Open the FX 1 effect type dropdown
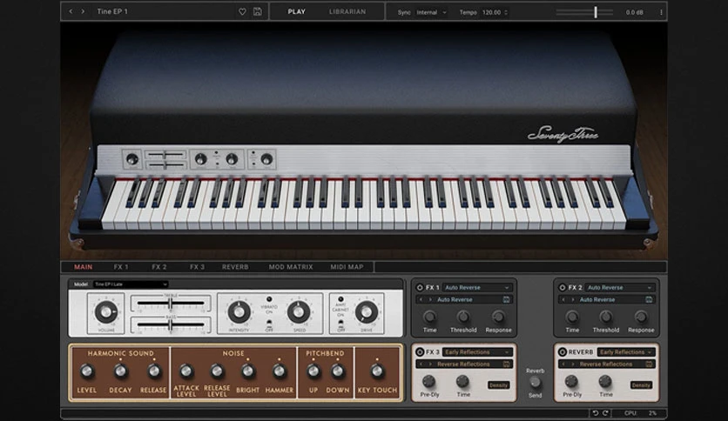 477,287
